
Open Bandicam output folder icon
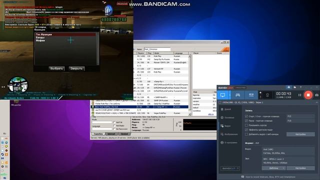[295, 87]
